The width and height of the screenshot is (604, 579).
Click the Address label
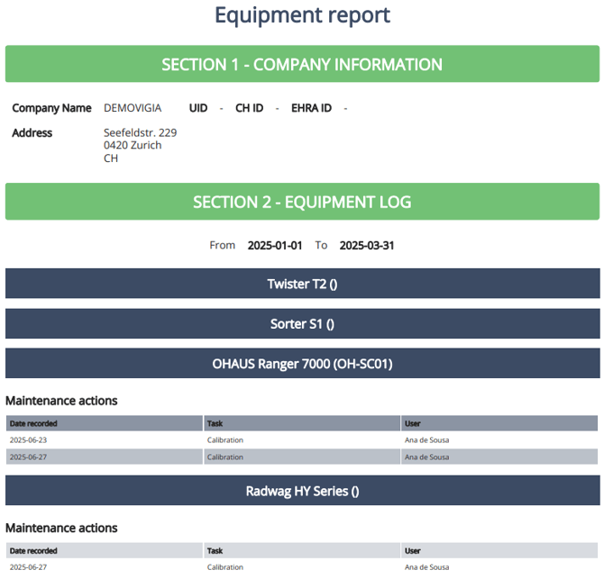click(x=32, y=132)
